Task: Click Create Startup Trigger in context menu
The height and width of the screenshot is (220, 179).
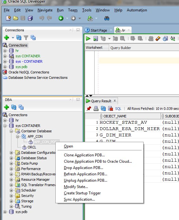Action: pos(82,193)
